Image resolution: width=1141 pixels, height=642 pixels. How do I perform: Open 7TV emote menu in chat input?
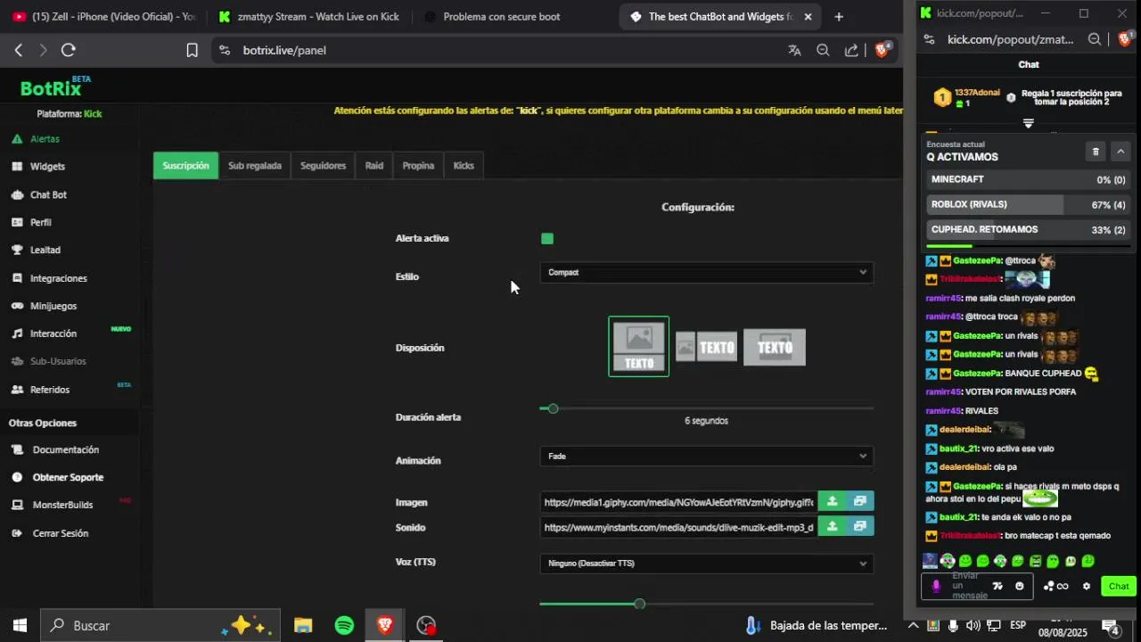coord(997,586)
